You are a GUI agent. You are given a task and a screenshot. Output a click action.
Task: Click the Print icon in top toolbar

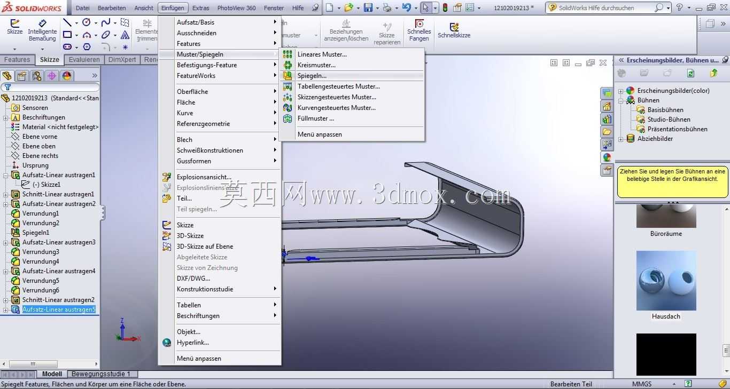pyautogui.click(x=387, y=7)
